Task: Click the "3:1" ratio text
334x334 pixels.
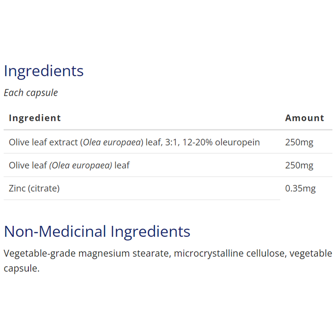Action: 171,142
